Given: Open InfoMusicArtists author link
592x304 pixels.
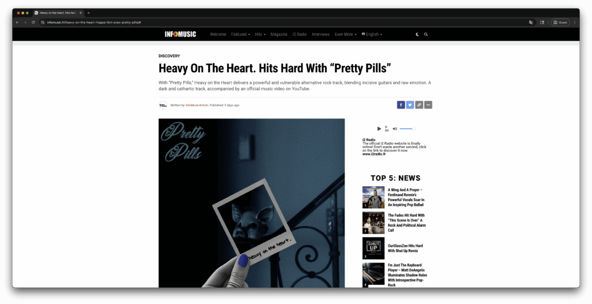Looking at the screenshot, I should pos(197,105).
